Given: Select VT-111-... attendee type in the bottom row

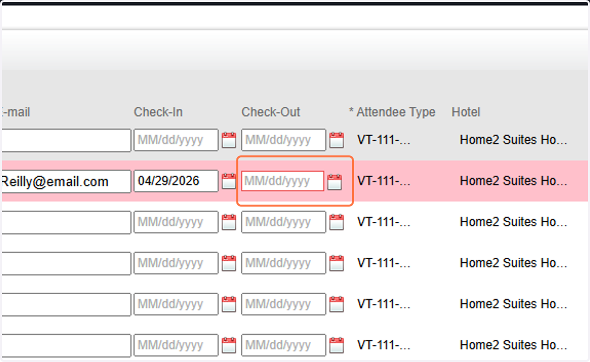Looking at the screenshot, I should pos(384,345).
